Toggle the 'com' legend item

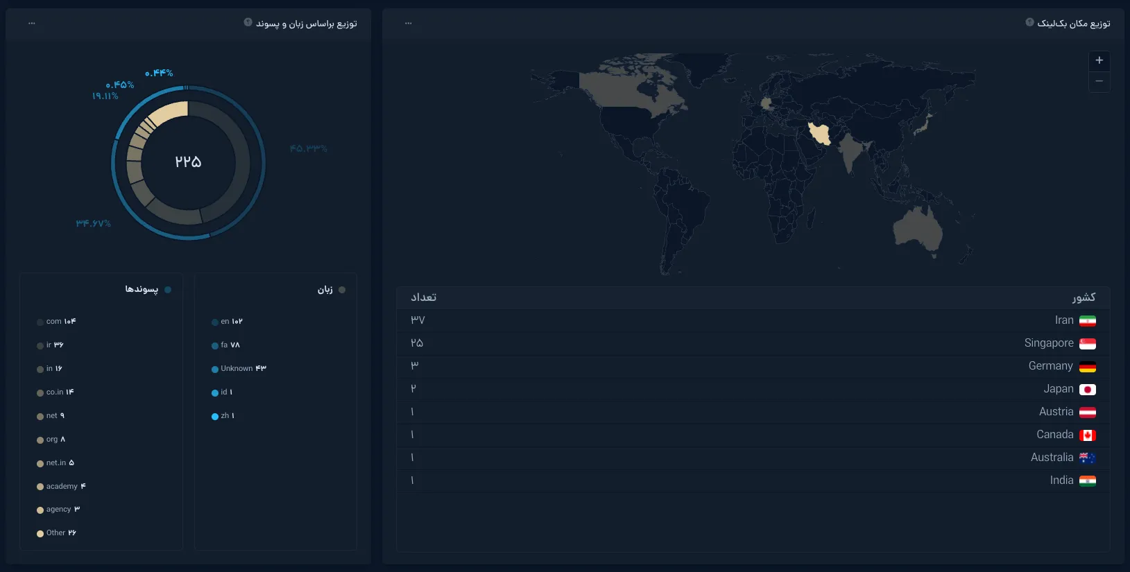click(x=56, y=322)
